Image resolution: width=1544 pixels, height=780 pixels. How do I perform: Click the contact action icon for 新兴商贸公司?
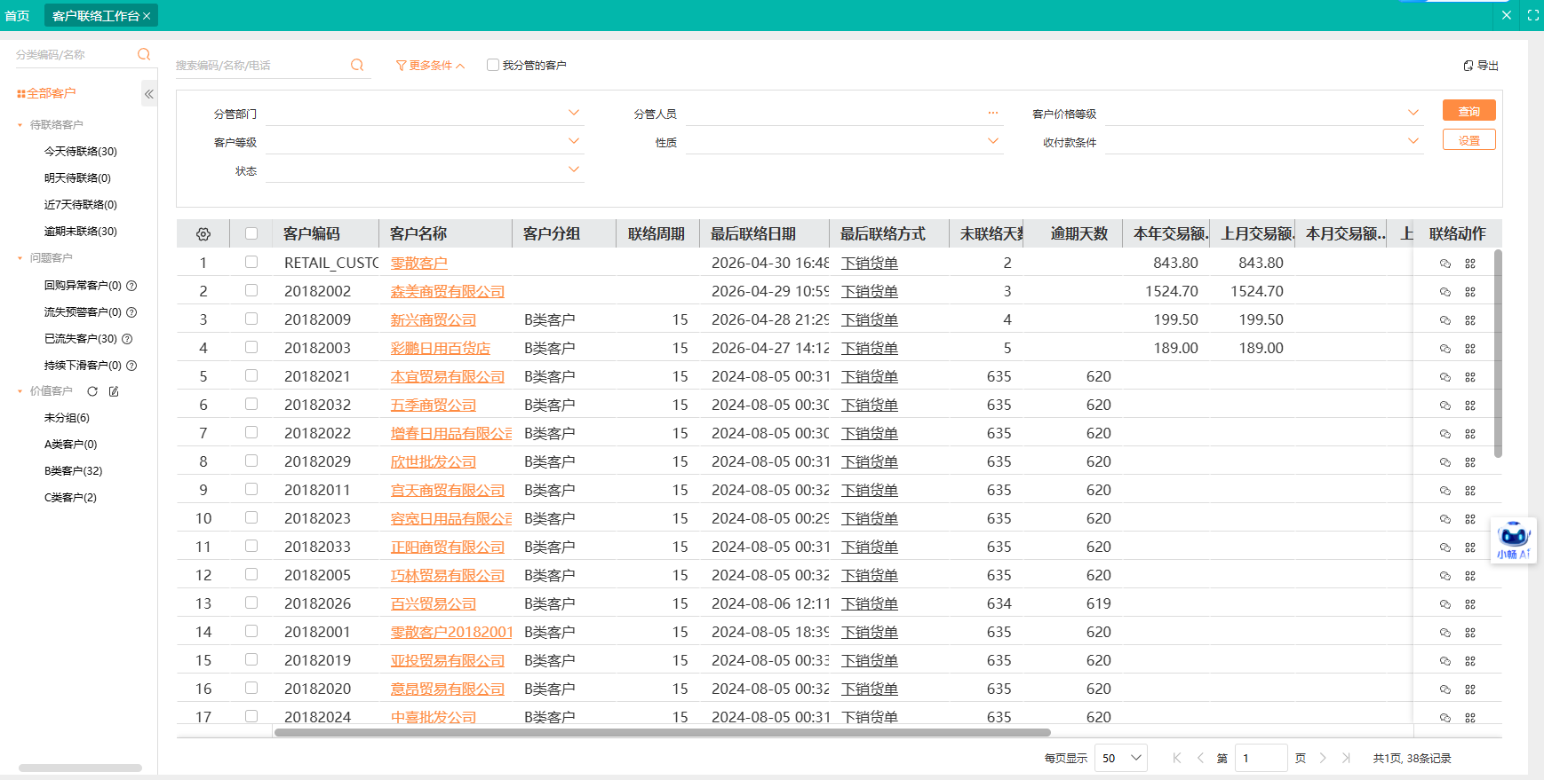pos(1445,320)
